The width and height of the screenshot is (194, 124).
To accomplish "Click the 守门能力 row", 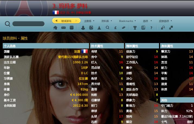I will point(177,106).
